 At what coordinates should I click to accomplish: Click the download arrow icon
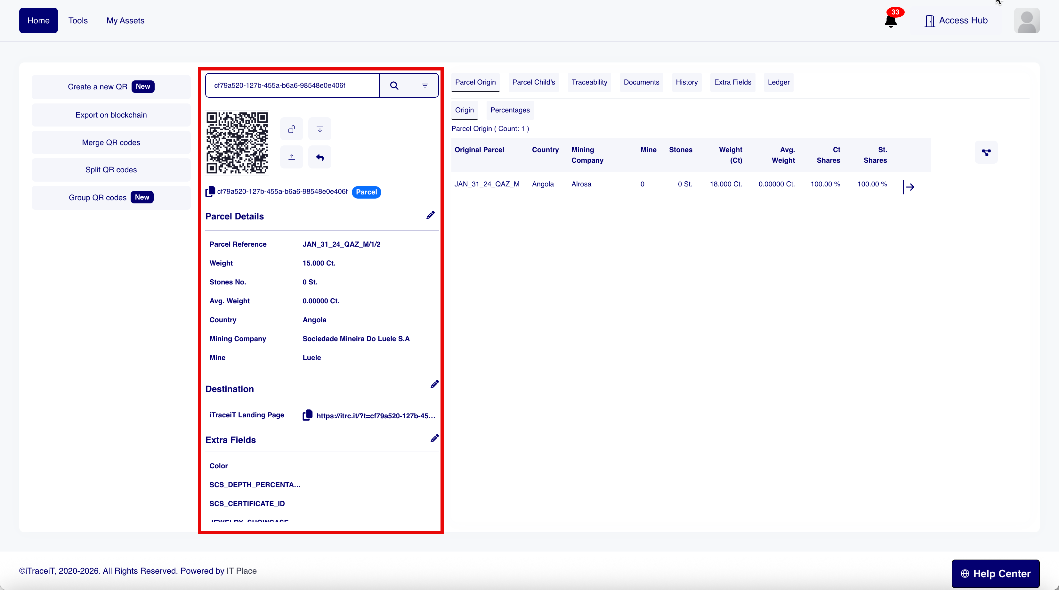pos(320,129)
